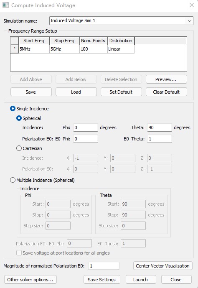This screenshot has height=288, width=198.
Task: Launch the induced voltage simulation
Action: (141, 280)
